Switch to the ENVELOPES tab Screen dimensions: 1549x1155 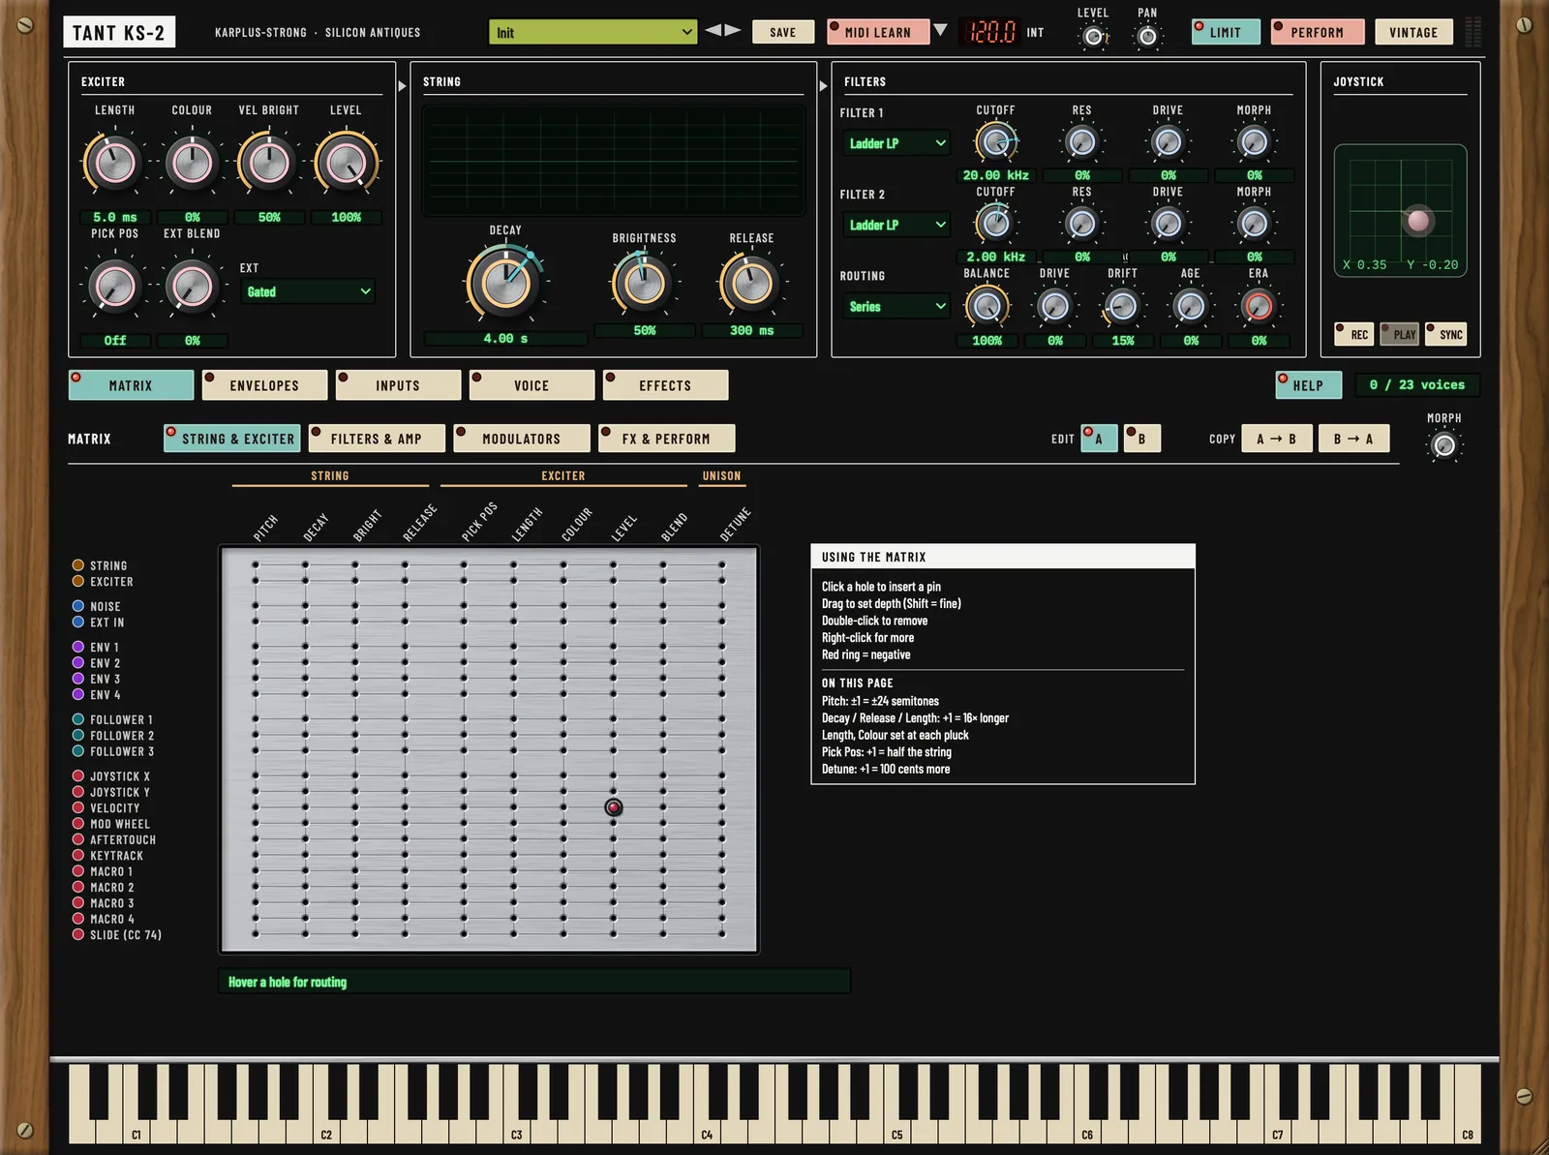[264, 385]
